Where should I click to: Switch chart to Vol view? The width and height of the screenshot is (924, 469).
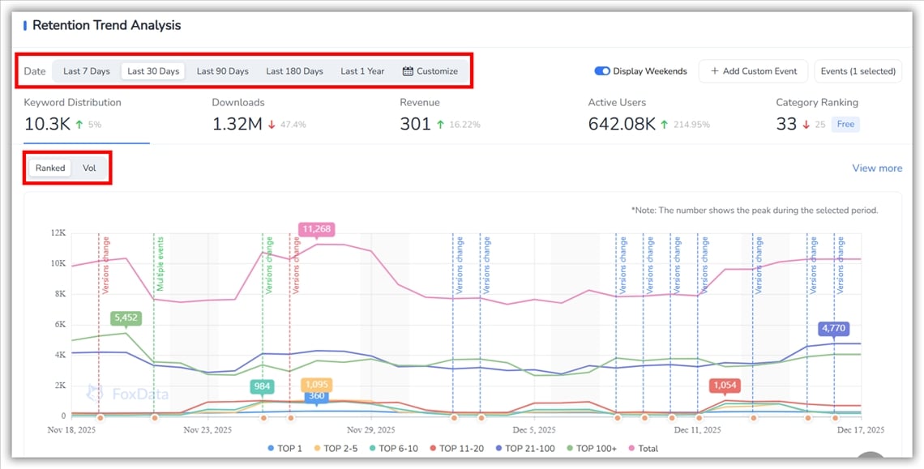click(89, 168)
